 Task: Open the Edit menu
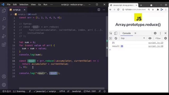(x=15, y=4)
